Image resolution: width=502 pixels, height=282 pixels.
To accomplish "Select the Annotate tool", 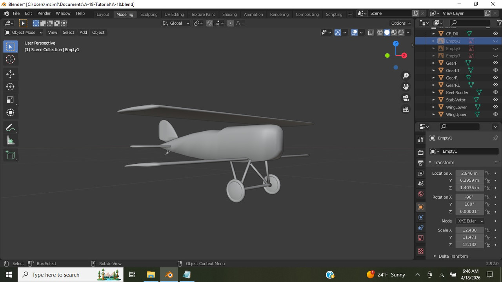I will [11, 128].
